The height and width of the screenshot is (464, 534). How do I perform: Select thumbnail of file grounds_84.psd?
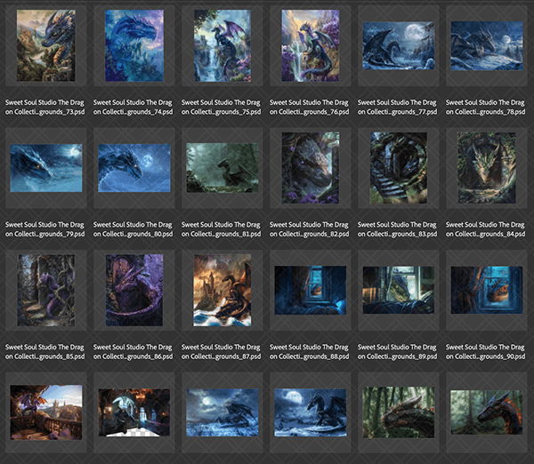[x=487, y=168]
